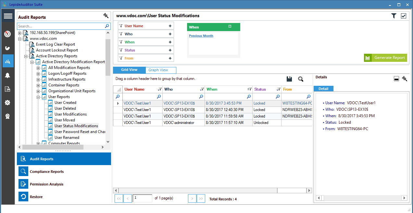Click the tree horizontal scrollbar thumb
This screenshot has height=213, width=413.
(x=53, y=147)
